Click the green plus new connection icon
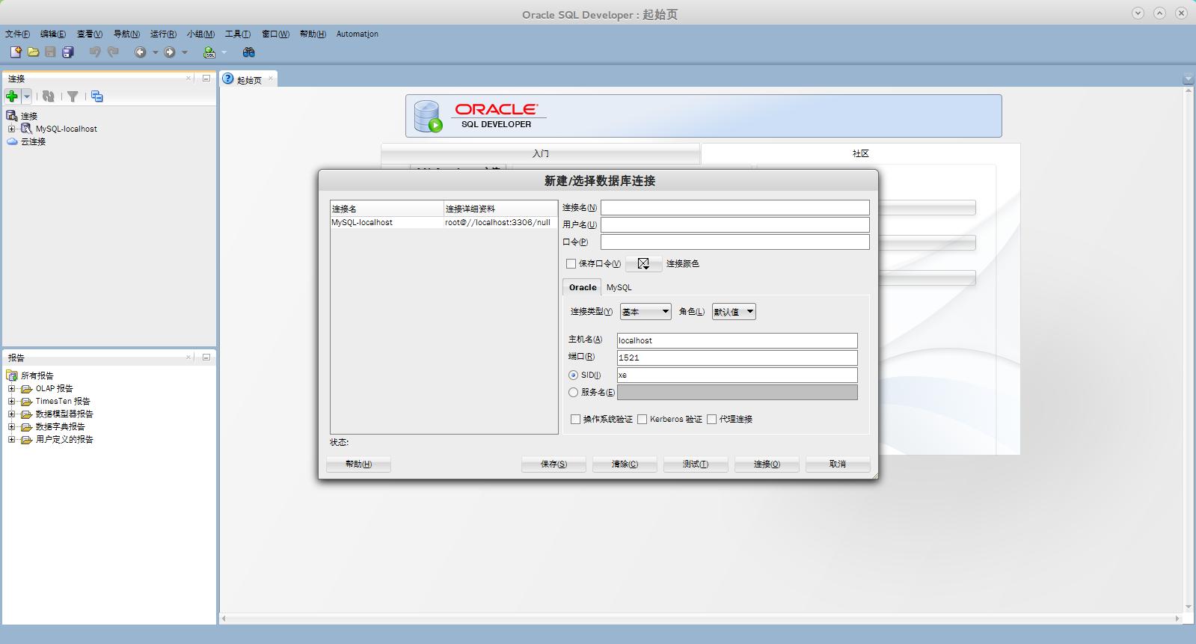Image resolution: width=1196 pixels, height=644 pixels. [12, 96]
